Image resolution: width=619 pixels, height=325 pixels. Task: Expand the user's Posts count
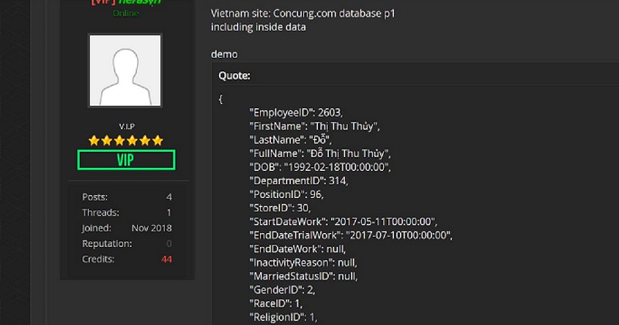pyautogui.click(x=169, y=197)
